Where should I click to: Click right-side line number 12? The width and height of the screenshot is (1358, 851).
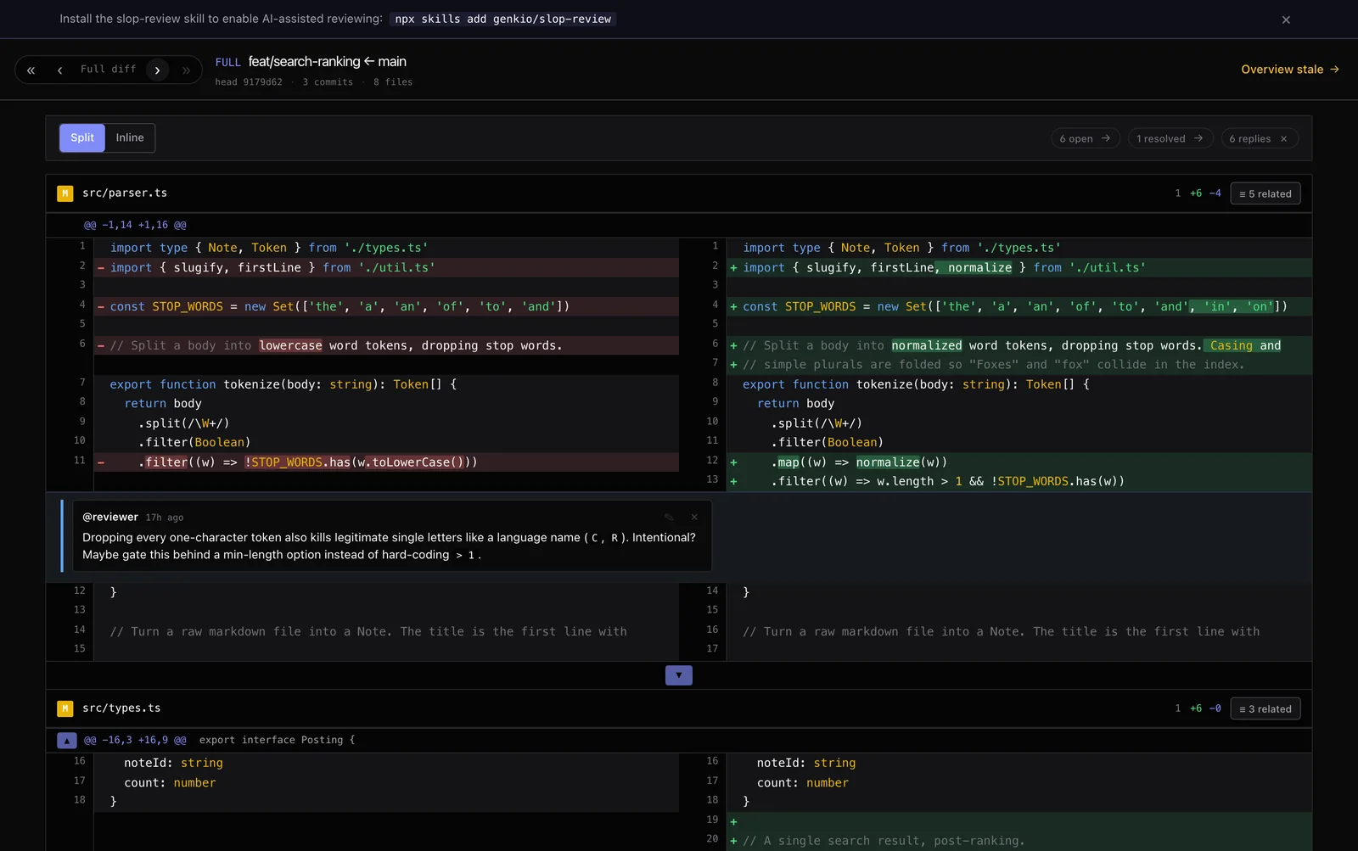(712, 460)
